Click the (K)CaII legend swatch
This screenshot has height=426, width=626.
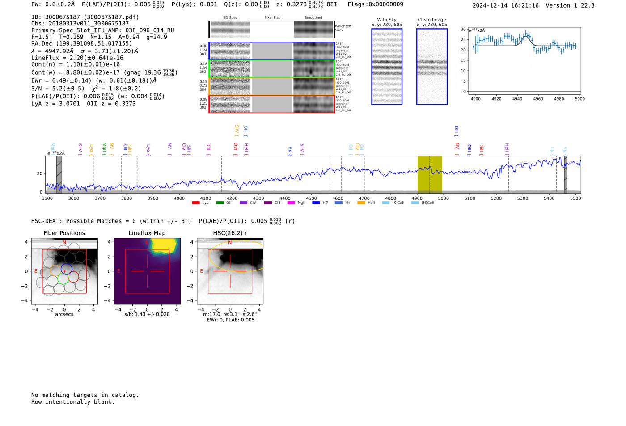click(385, 202)
